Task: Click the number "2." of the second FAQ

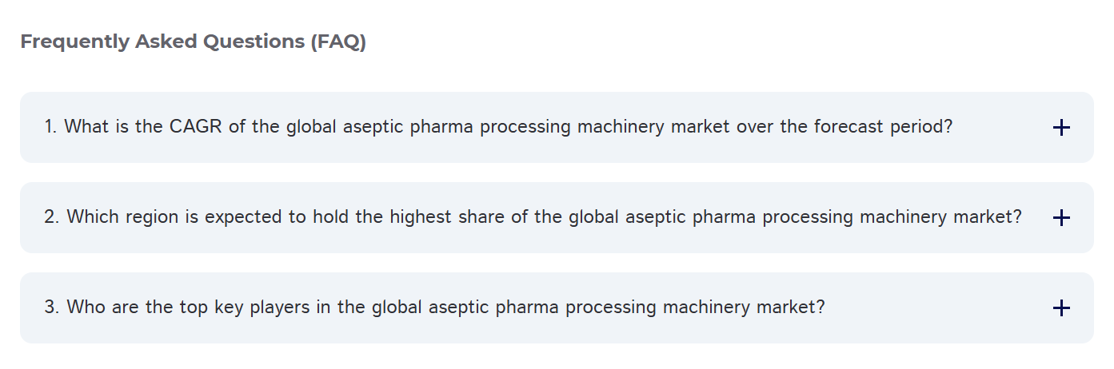Action: click(x=52, y=217)
